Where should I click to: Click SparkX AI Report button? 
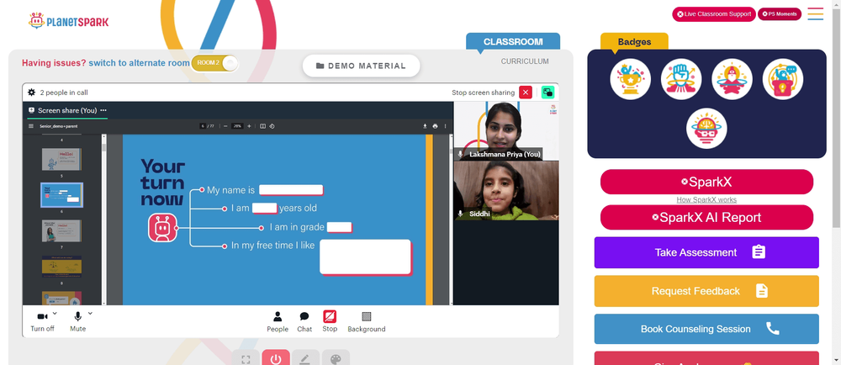[x=706, y=217]
